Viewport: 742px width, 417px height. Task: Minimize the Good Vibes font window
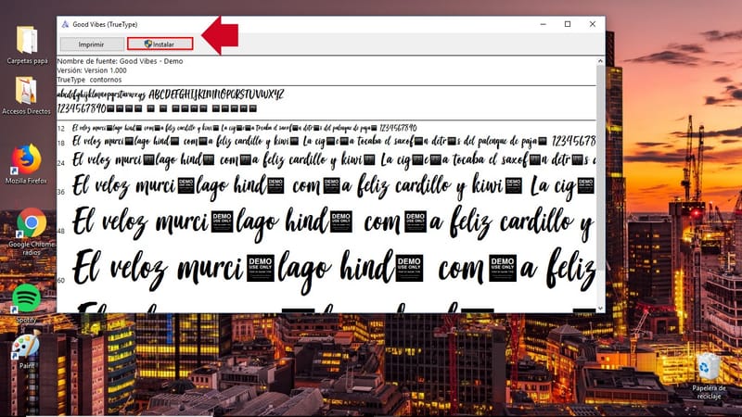[x=544, y=24]
